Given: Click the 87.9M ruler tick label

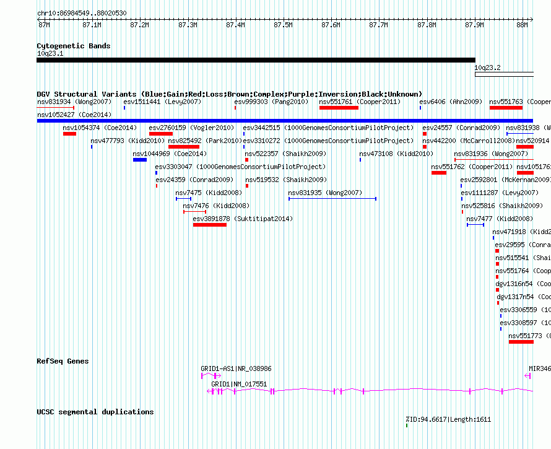Looking at the screenshot, I should (x=474, y=25).
